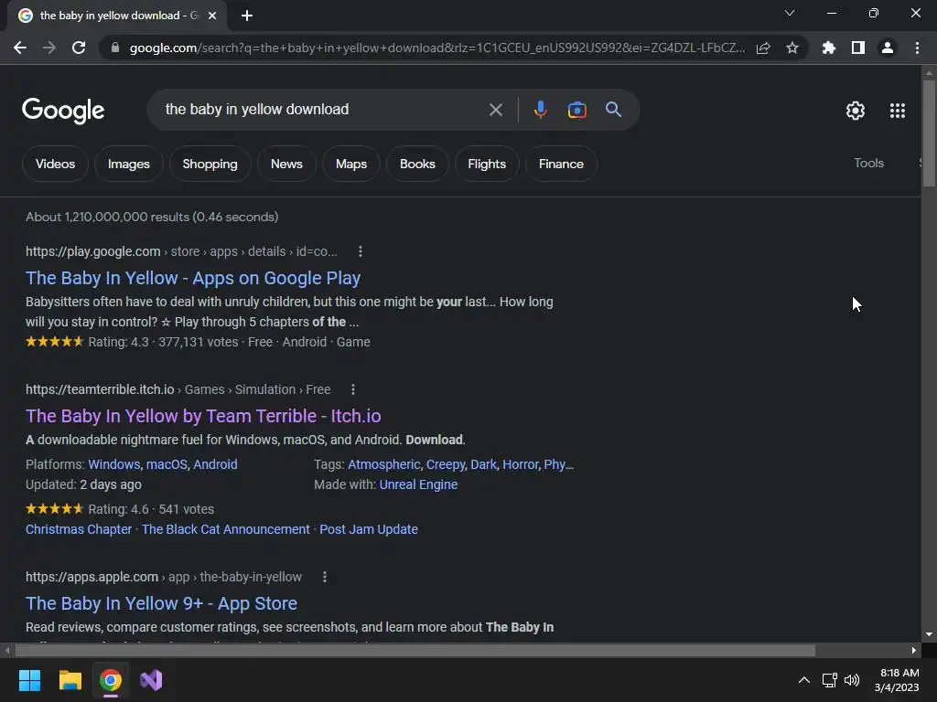This screenshot has width=937, height=702.
Task: Reload the current page
Action: [79, 48]
